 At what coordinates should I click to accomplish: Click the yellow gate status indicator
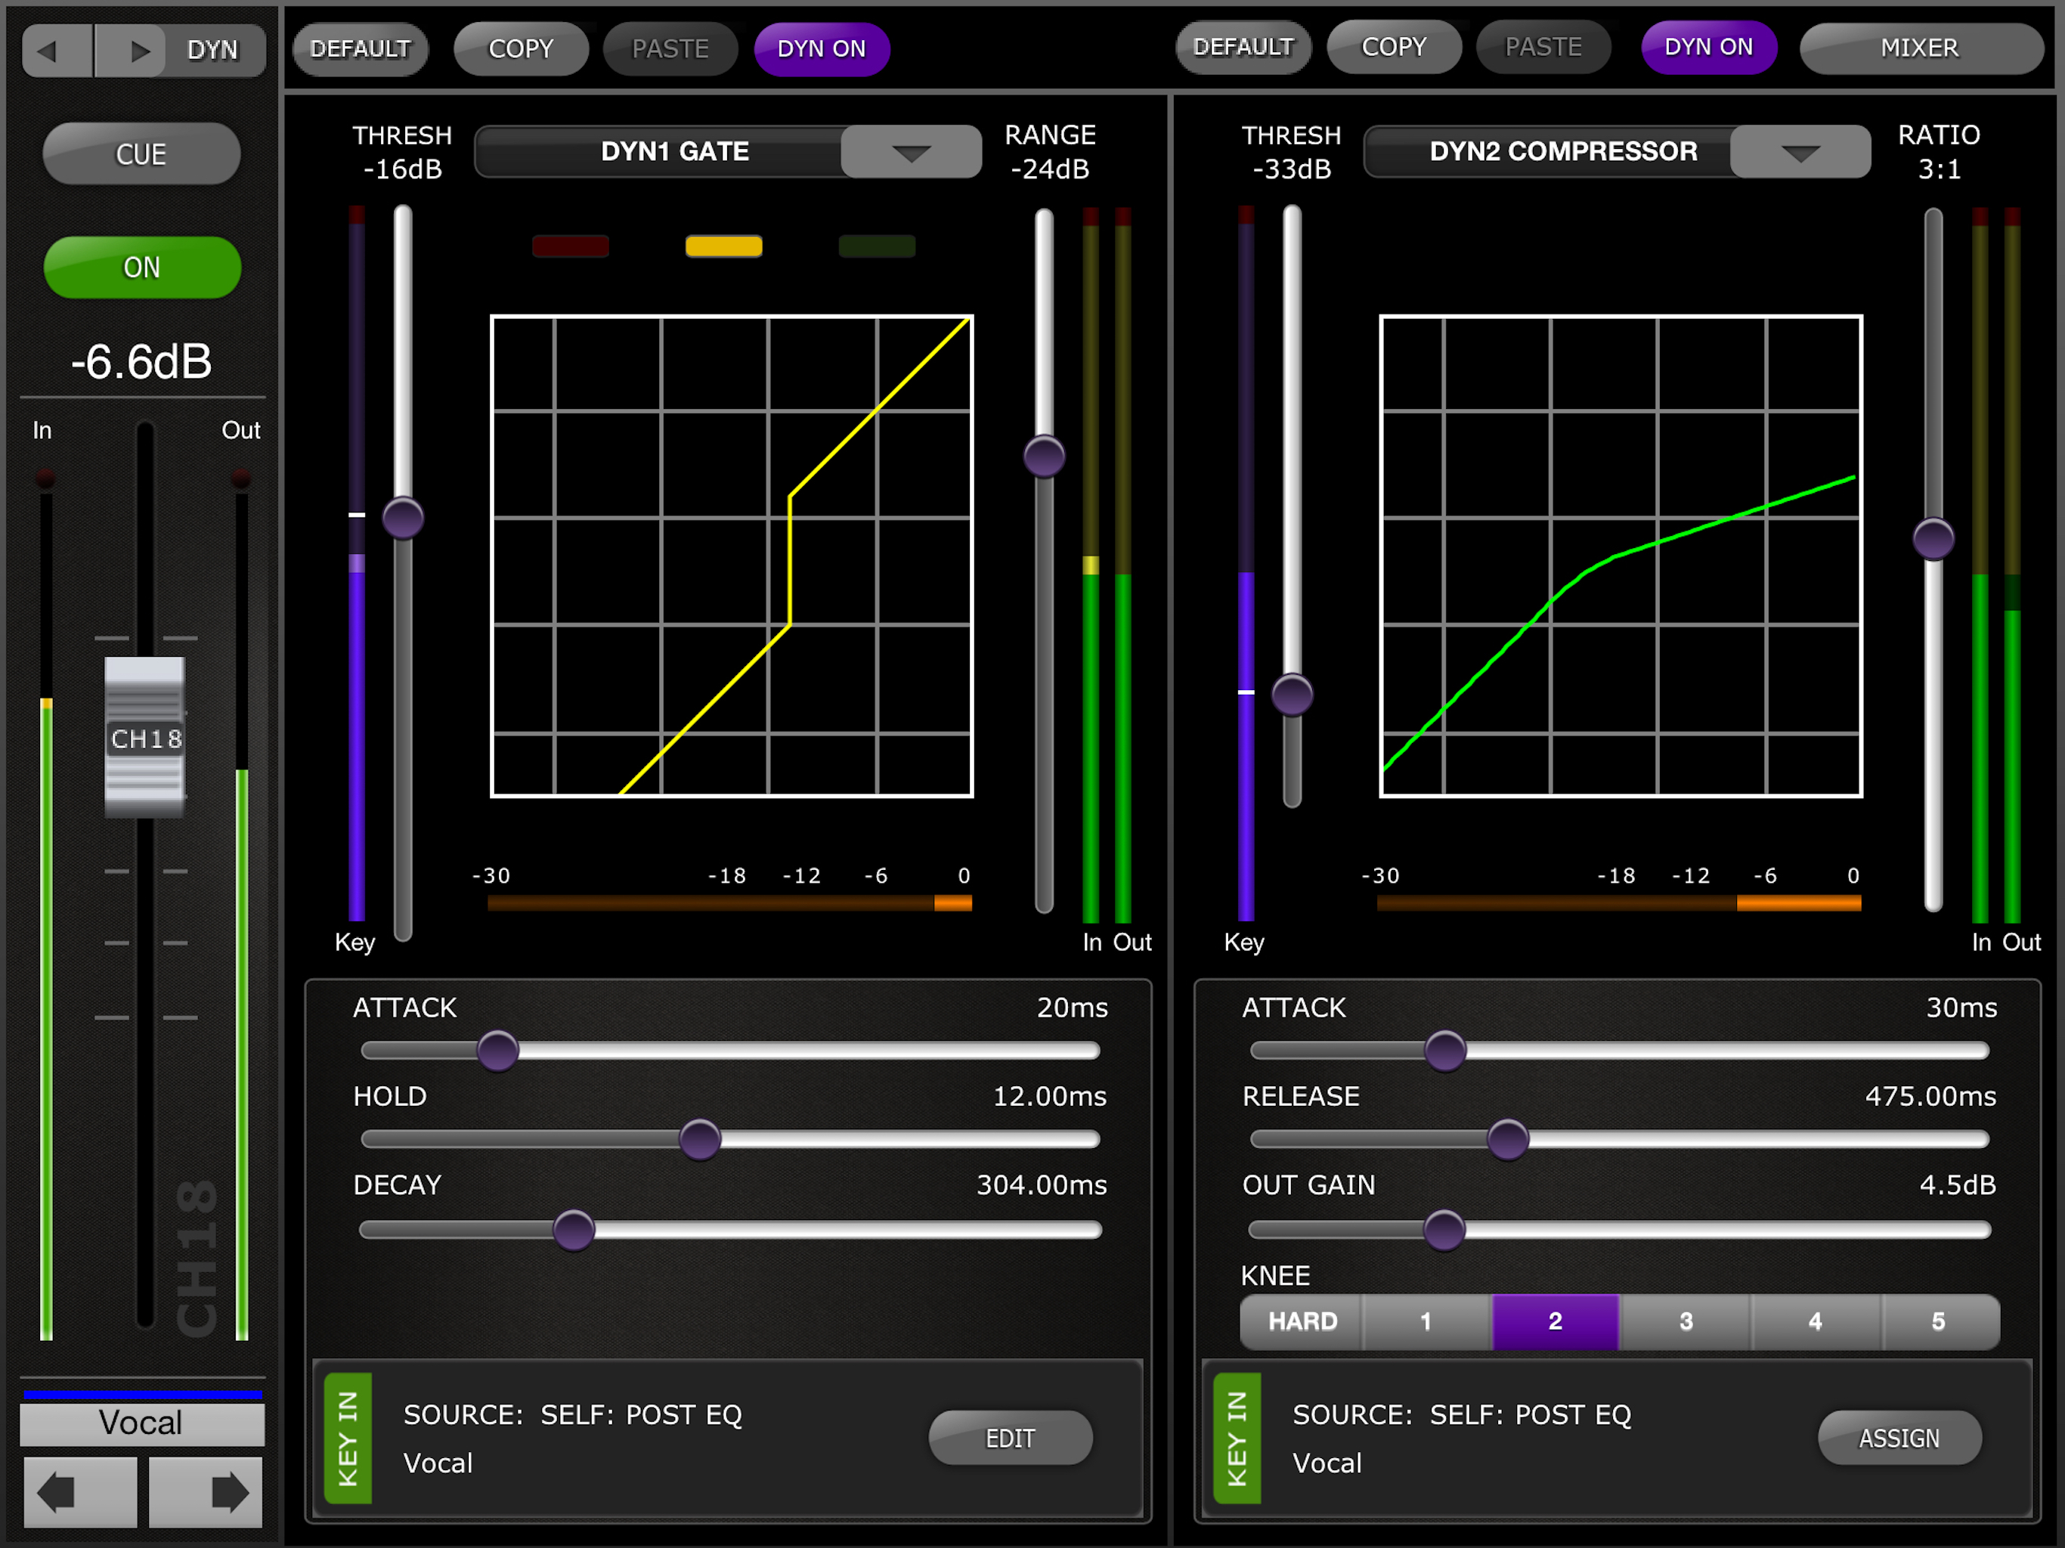(x=723, y=246)
